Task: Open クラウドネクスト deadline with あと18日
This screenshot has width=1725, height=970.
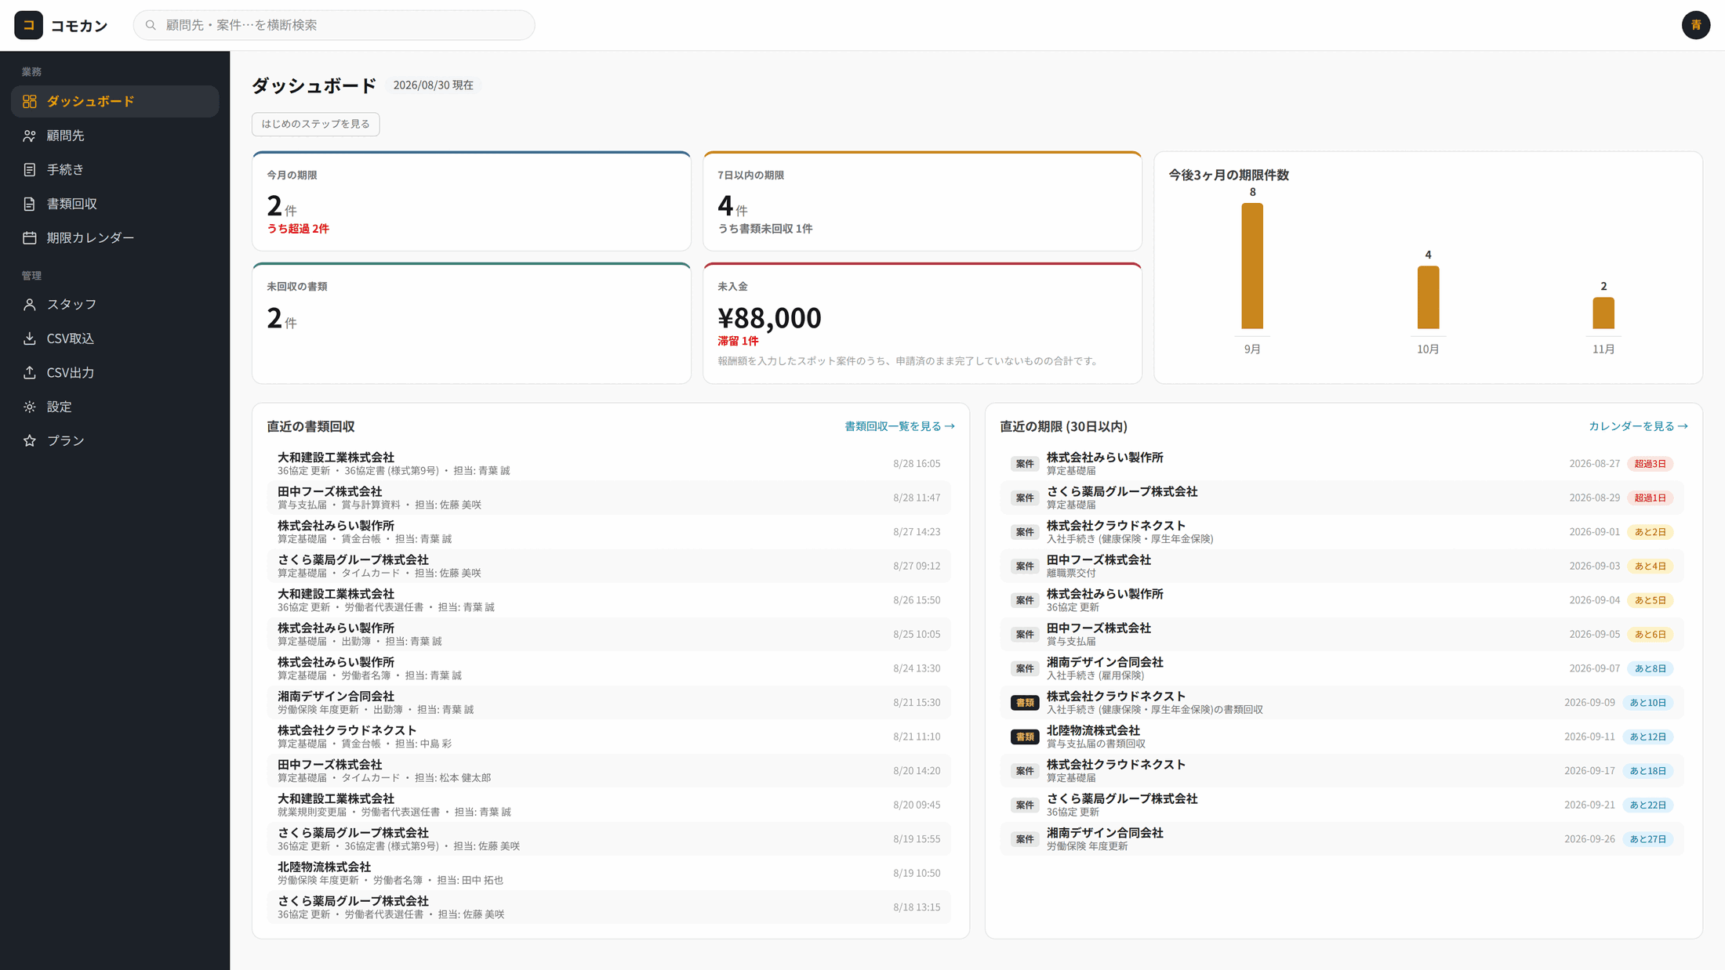Action: 1342,770
